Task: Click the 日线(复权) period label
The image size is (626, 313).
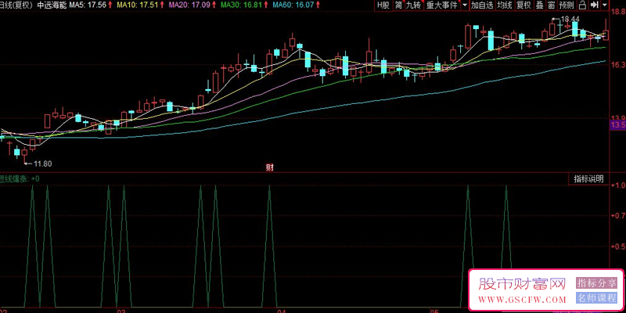Action: point(16,5)
